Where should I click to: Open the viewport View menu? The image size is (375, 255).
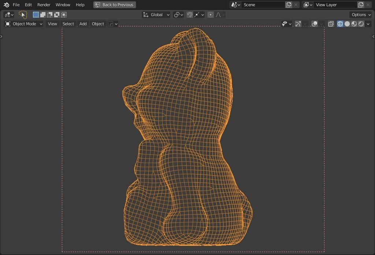pos(52,24)
